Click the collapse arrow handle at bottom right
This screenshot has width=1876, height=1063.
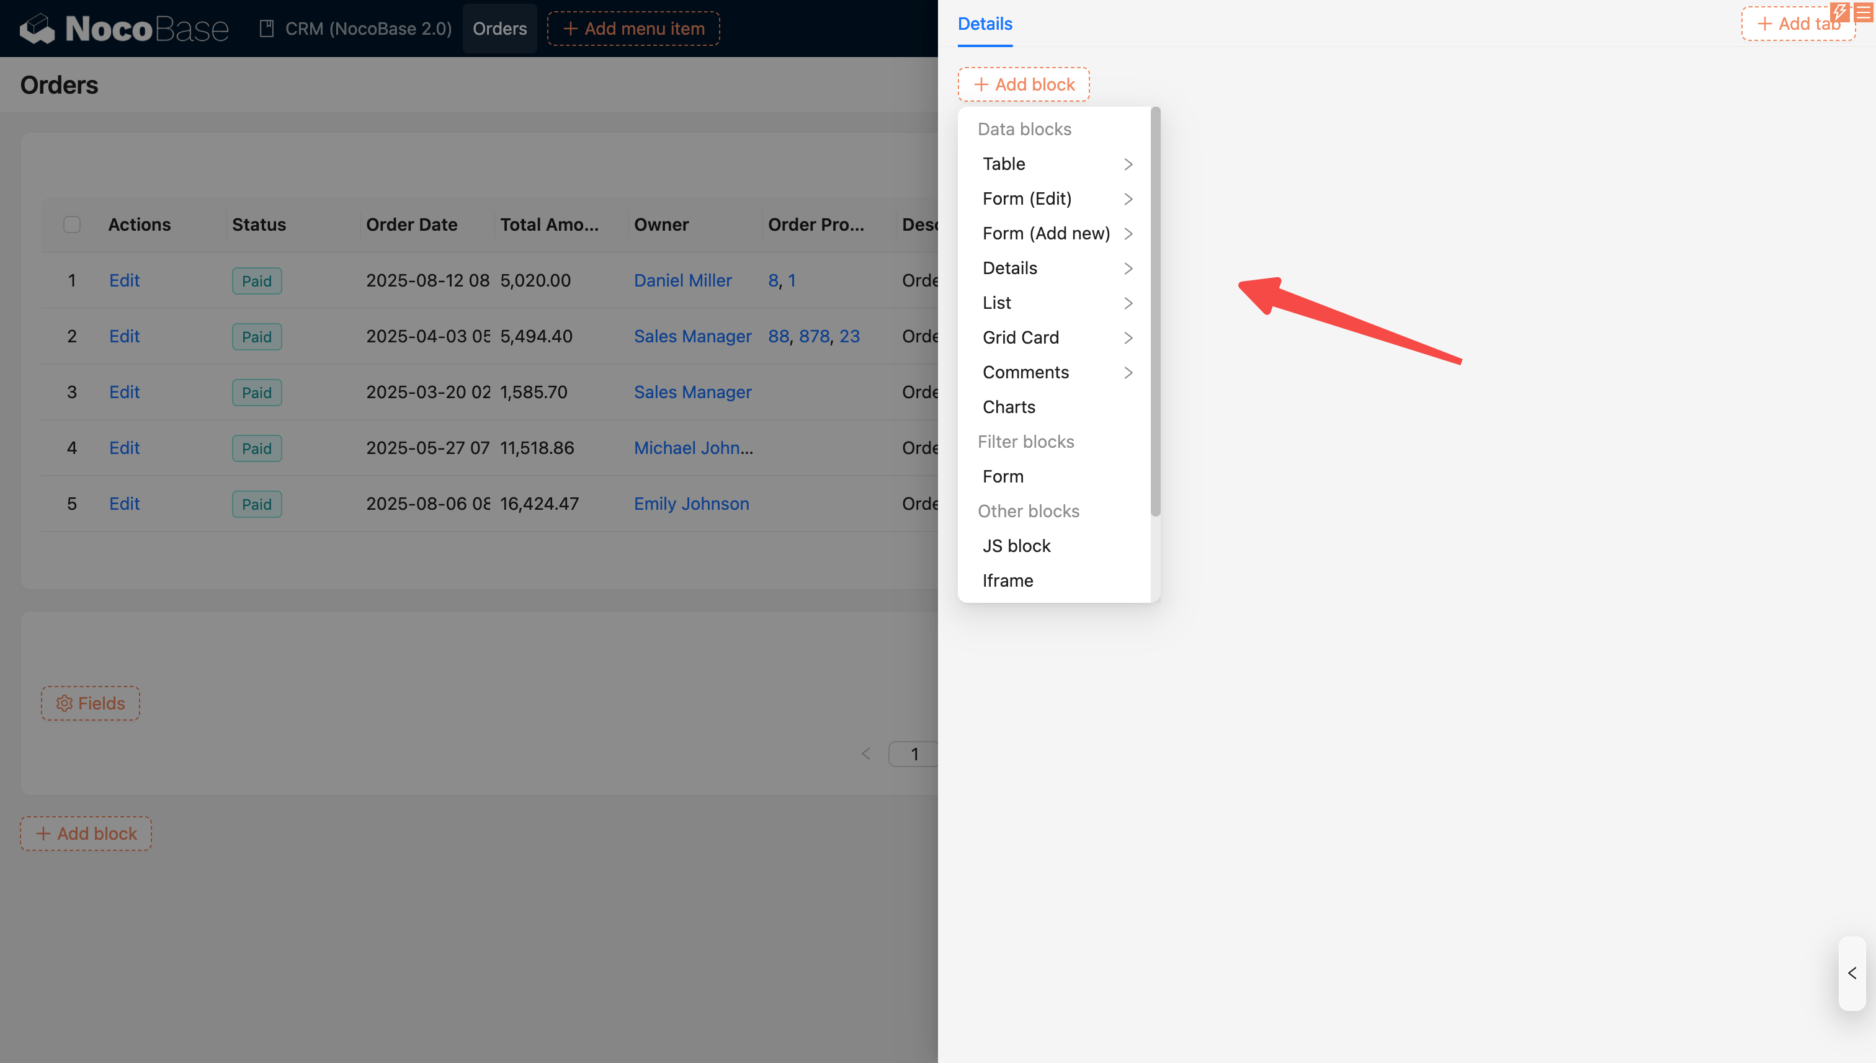(1852, 973)
